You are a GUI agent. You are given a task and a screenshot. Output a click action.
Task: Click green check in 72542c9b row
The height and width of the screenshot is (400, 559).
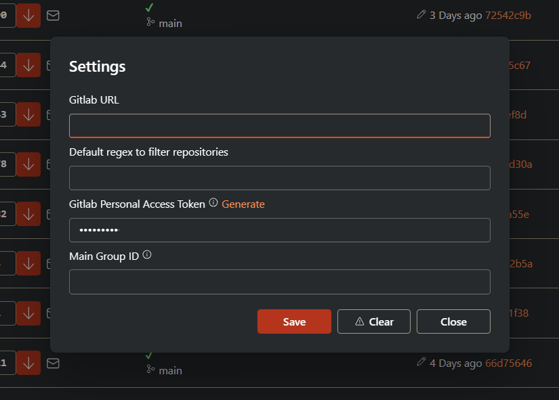click(x=149, y=7)
